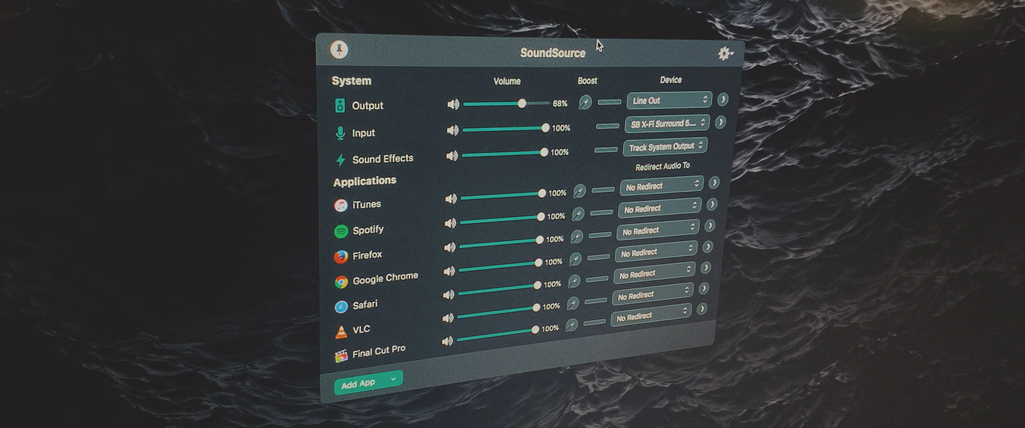Expand the Spotify row's arrow button

(x=712, y=204)
